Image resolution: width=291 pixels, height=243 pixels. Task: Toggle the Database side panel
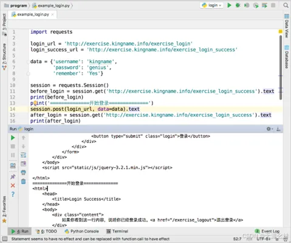pos(287,57)
